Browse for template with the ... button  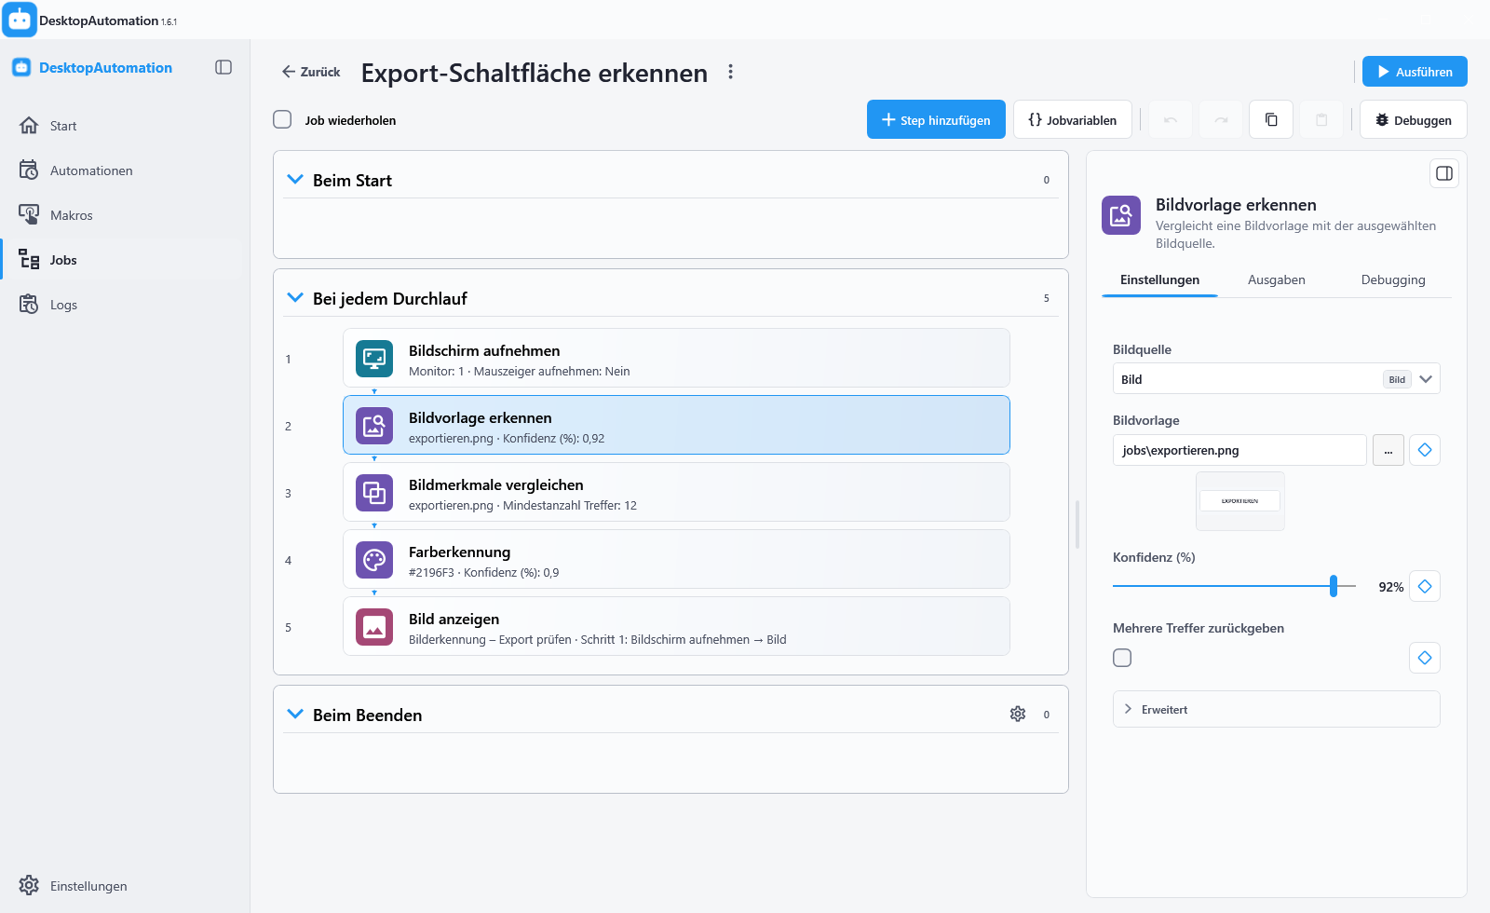(1388, 450)
